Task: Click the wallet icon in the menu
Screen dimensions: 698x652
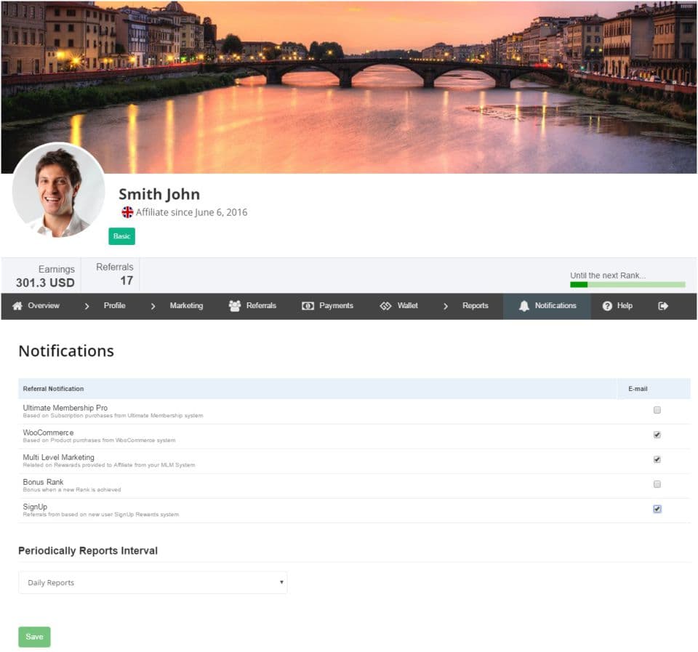Action: tap(385, 306)
